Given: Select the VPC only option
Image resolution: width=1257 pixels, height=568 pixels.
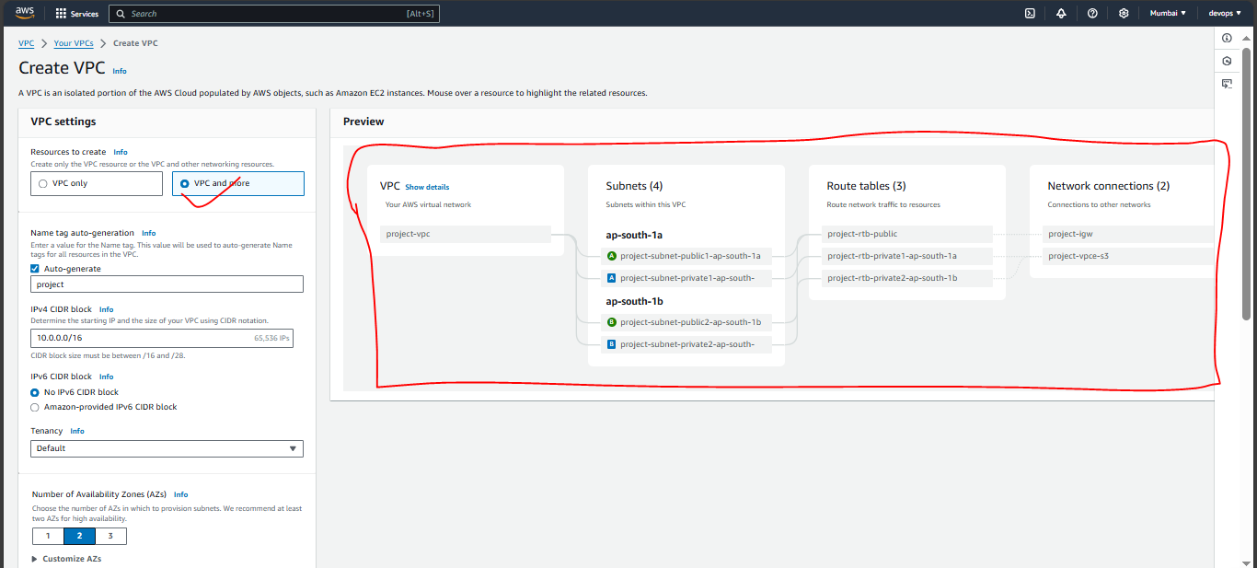Looking at the screenshot, I should tap(97, 183).
